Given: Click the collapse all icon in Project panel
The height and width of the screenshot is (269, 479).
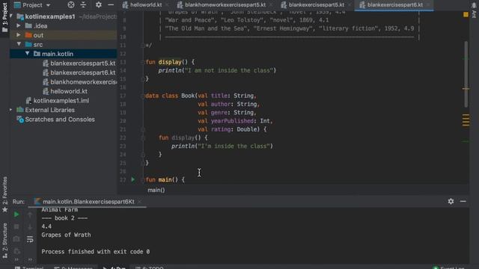Looking at the screenshot, I should 83,5.
